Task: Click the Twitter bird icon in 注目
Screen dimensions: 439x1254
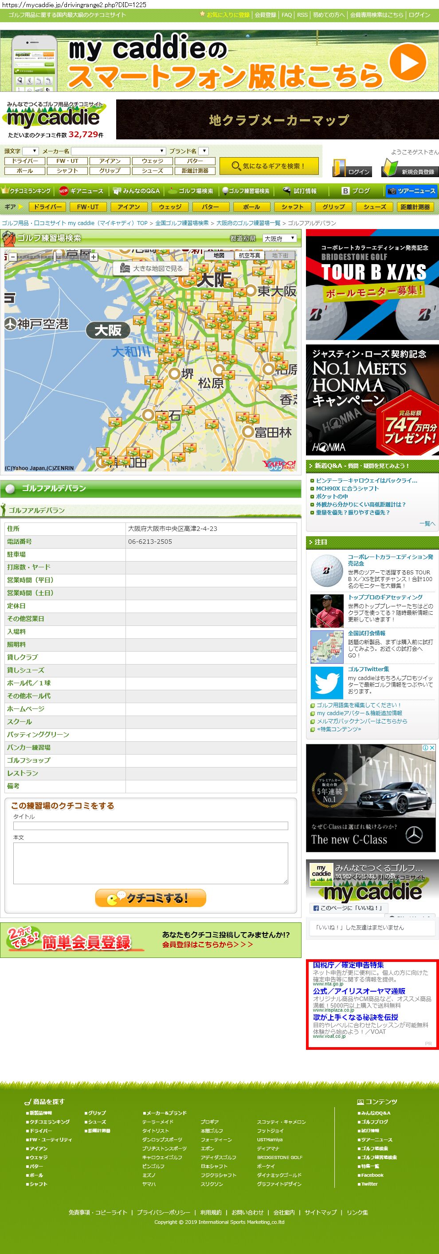Action: [x=327, y=683]
